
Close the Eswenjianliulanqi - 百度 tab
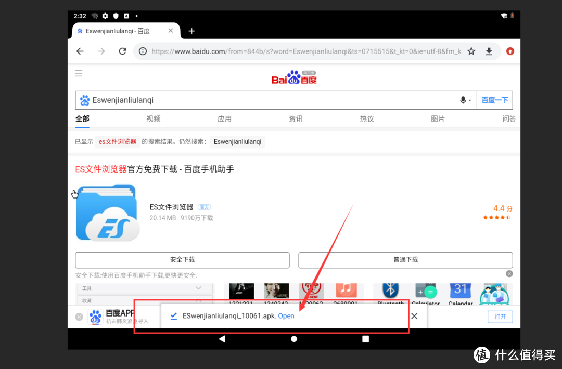[x=171, y=31]
